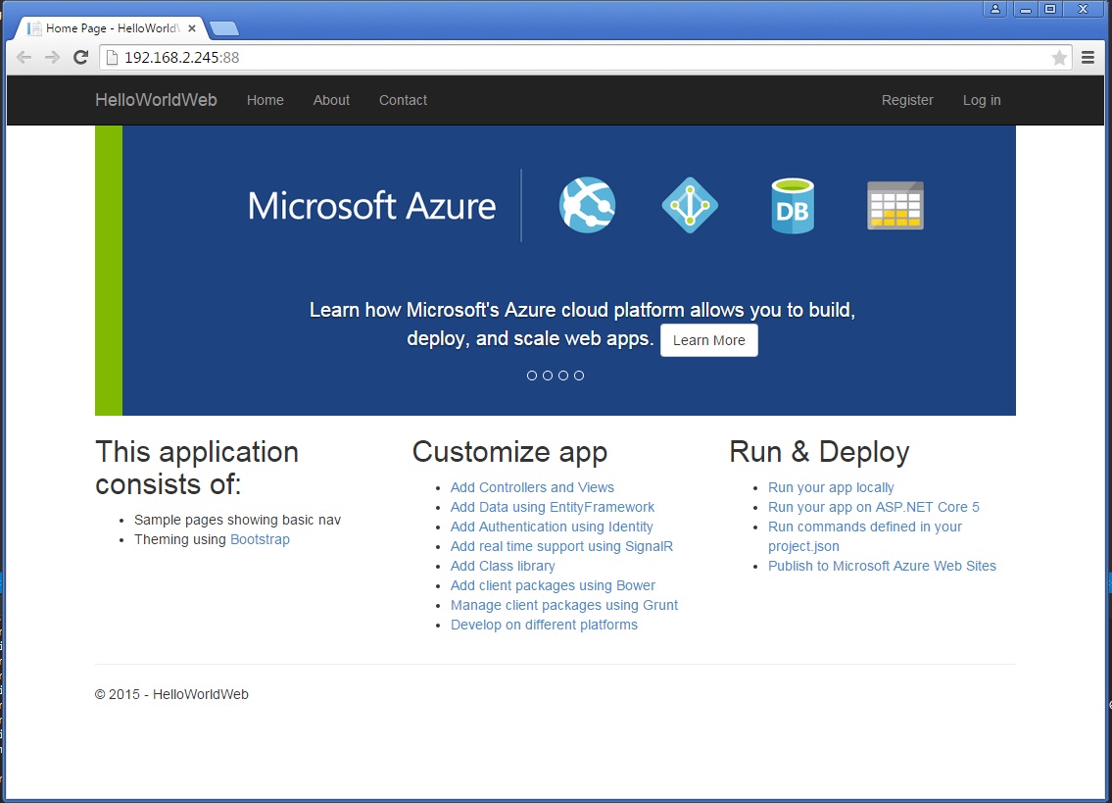
Task: Open the Register link
Action: click(x=907, y=100)
